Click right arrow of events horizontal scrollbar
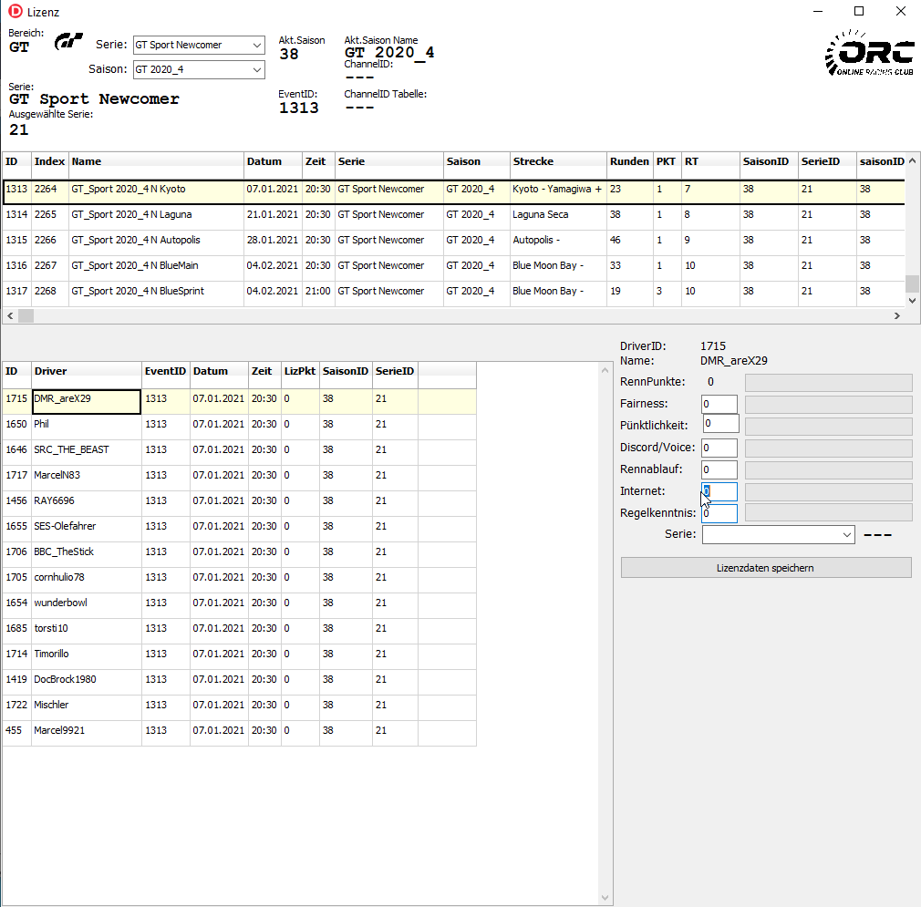 [897, 315]
